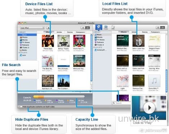The image size is (169, 134).
Task: Switch local pane to grid view
Action: pos(163,27)
